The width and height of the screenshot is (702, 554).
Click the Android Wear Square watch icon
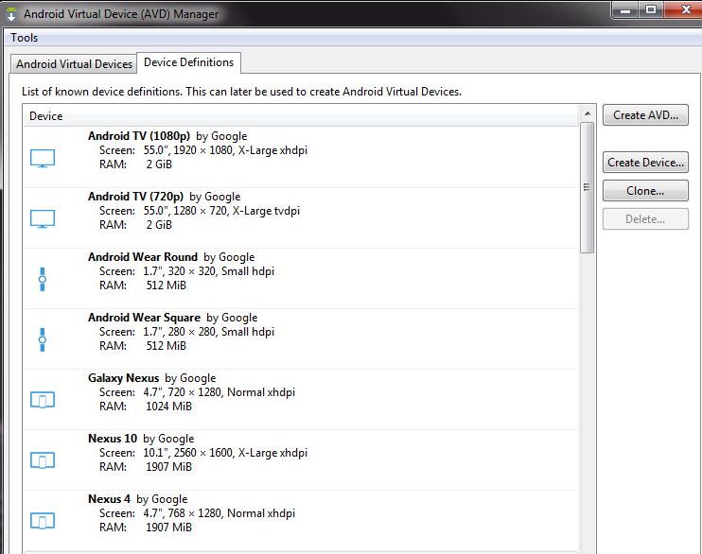(x=43, y=339)
